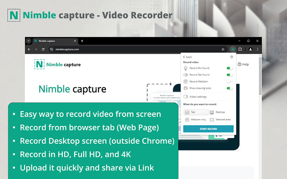Open Chrome's three-dot menu
287x179 pixels.
tap(257, 49)
